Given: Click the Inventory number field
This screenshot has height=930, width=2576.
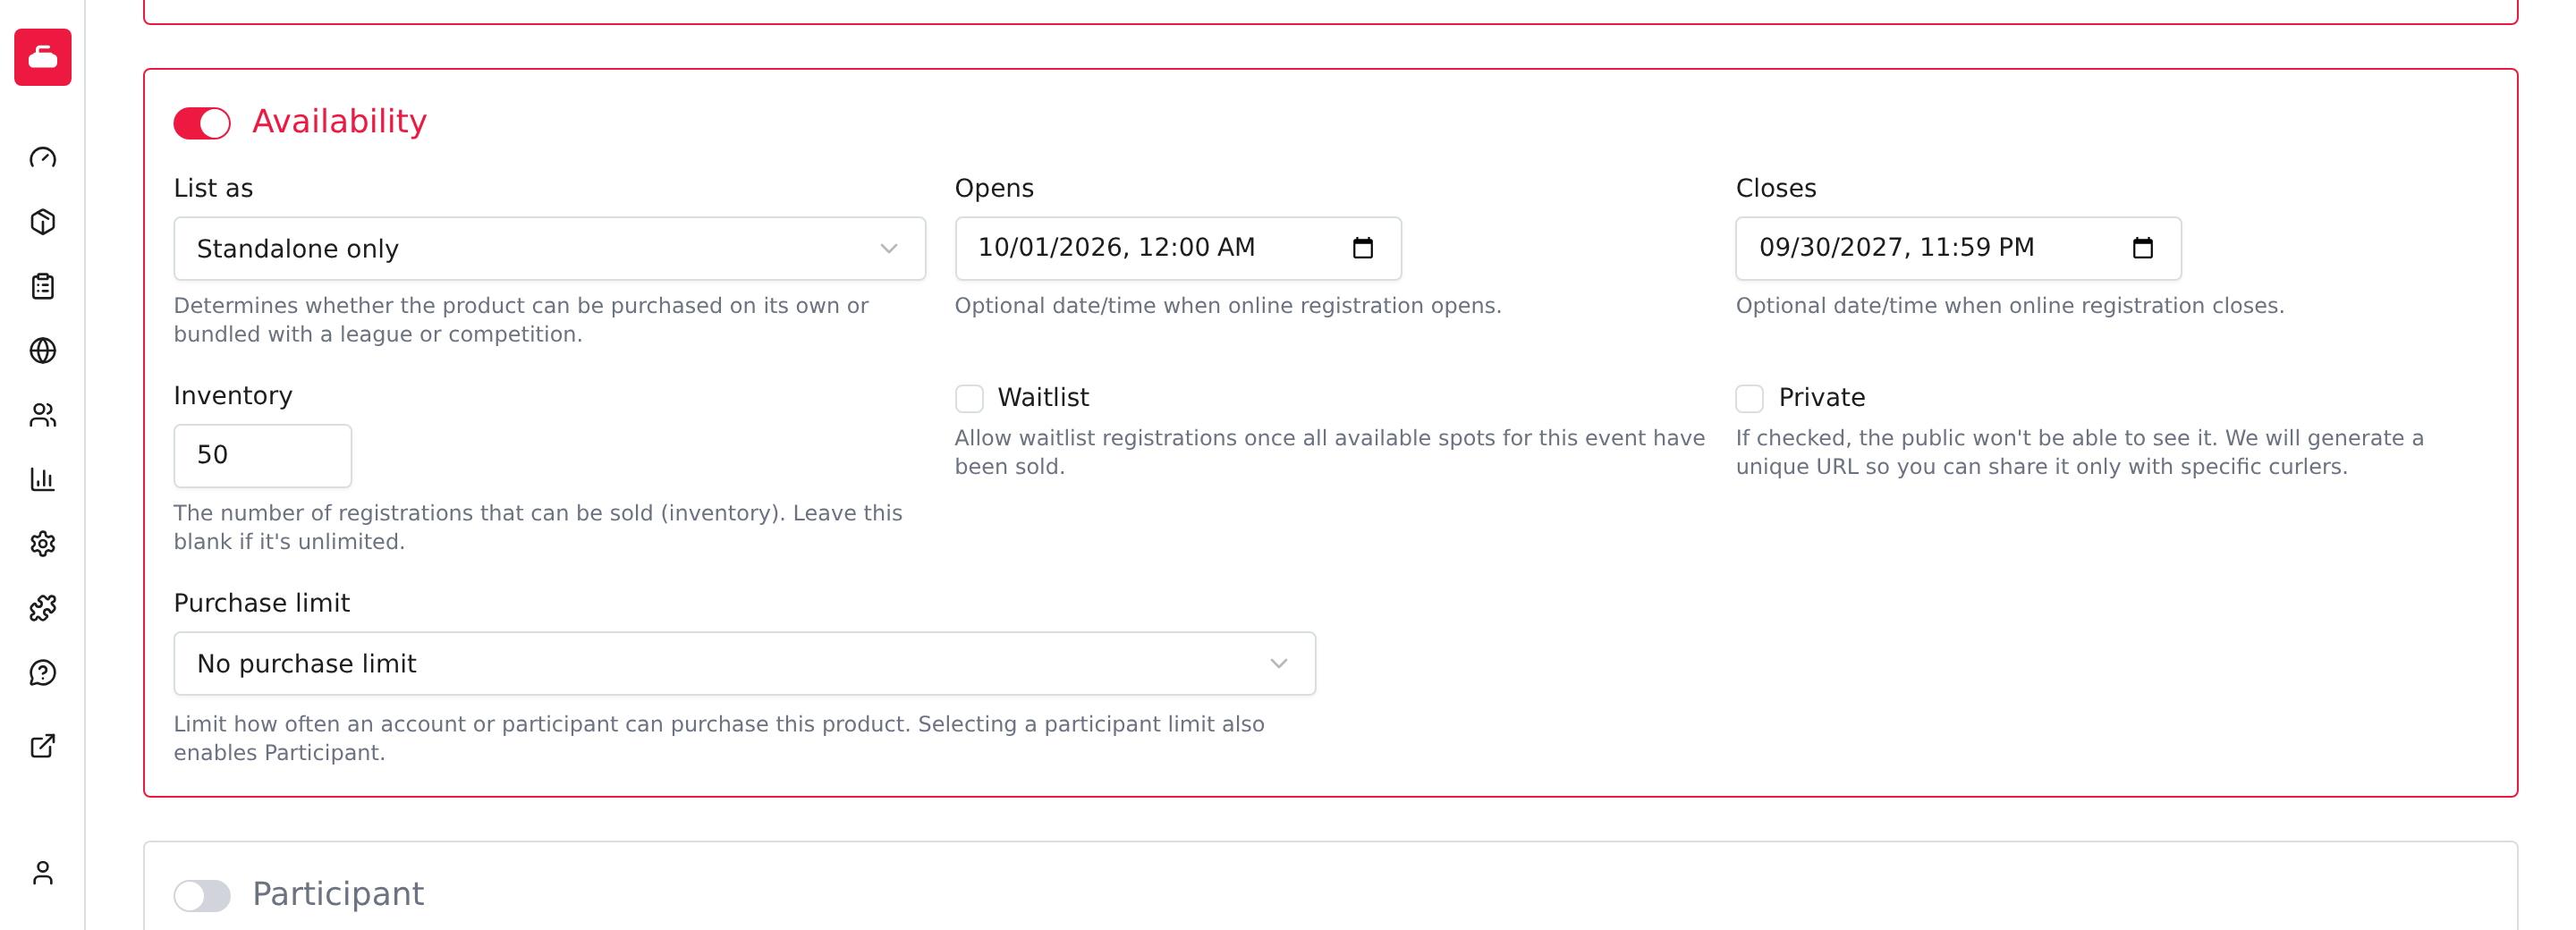Looking at the screenshot, I should pyautogui.click(x=263, y=455).
